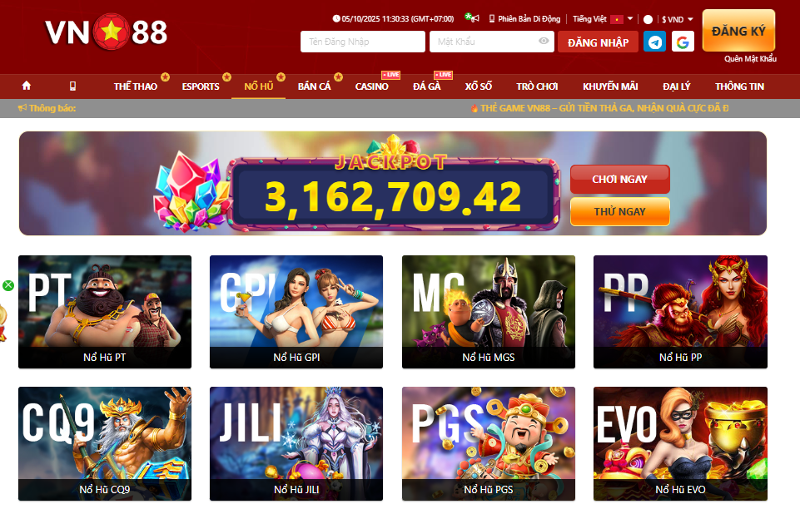
Task: Click the CHƠI NGAY jackpot button
Action: (620, 180)
